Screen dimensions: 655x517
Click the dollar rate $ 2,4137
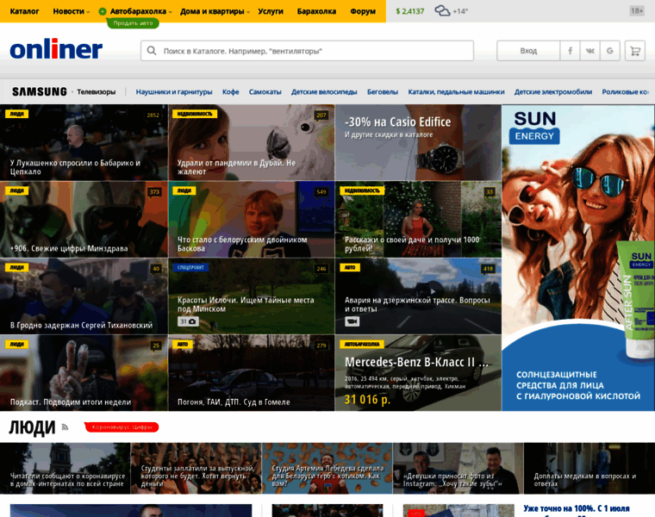[409, 11]
